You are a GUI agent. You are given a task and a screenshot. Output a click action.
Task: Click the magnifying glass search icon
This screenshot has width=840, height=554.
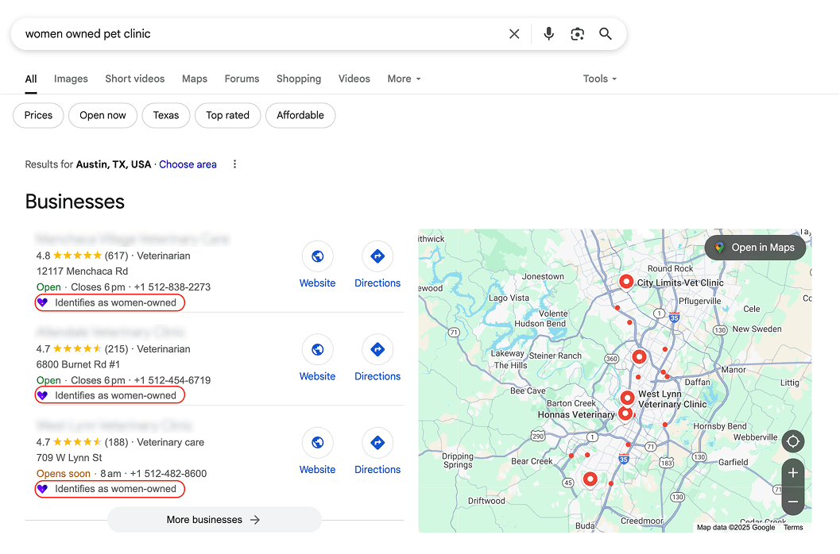tap(606, 34)
